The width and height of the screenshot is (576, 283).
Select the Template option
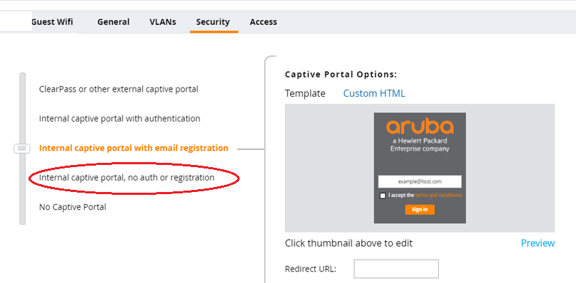tap(305, 93)
